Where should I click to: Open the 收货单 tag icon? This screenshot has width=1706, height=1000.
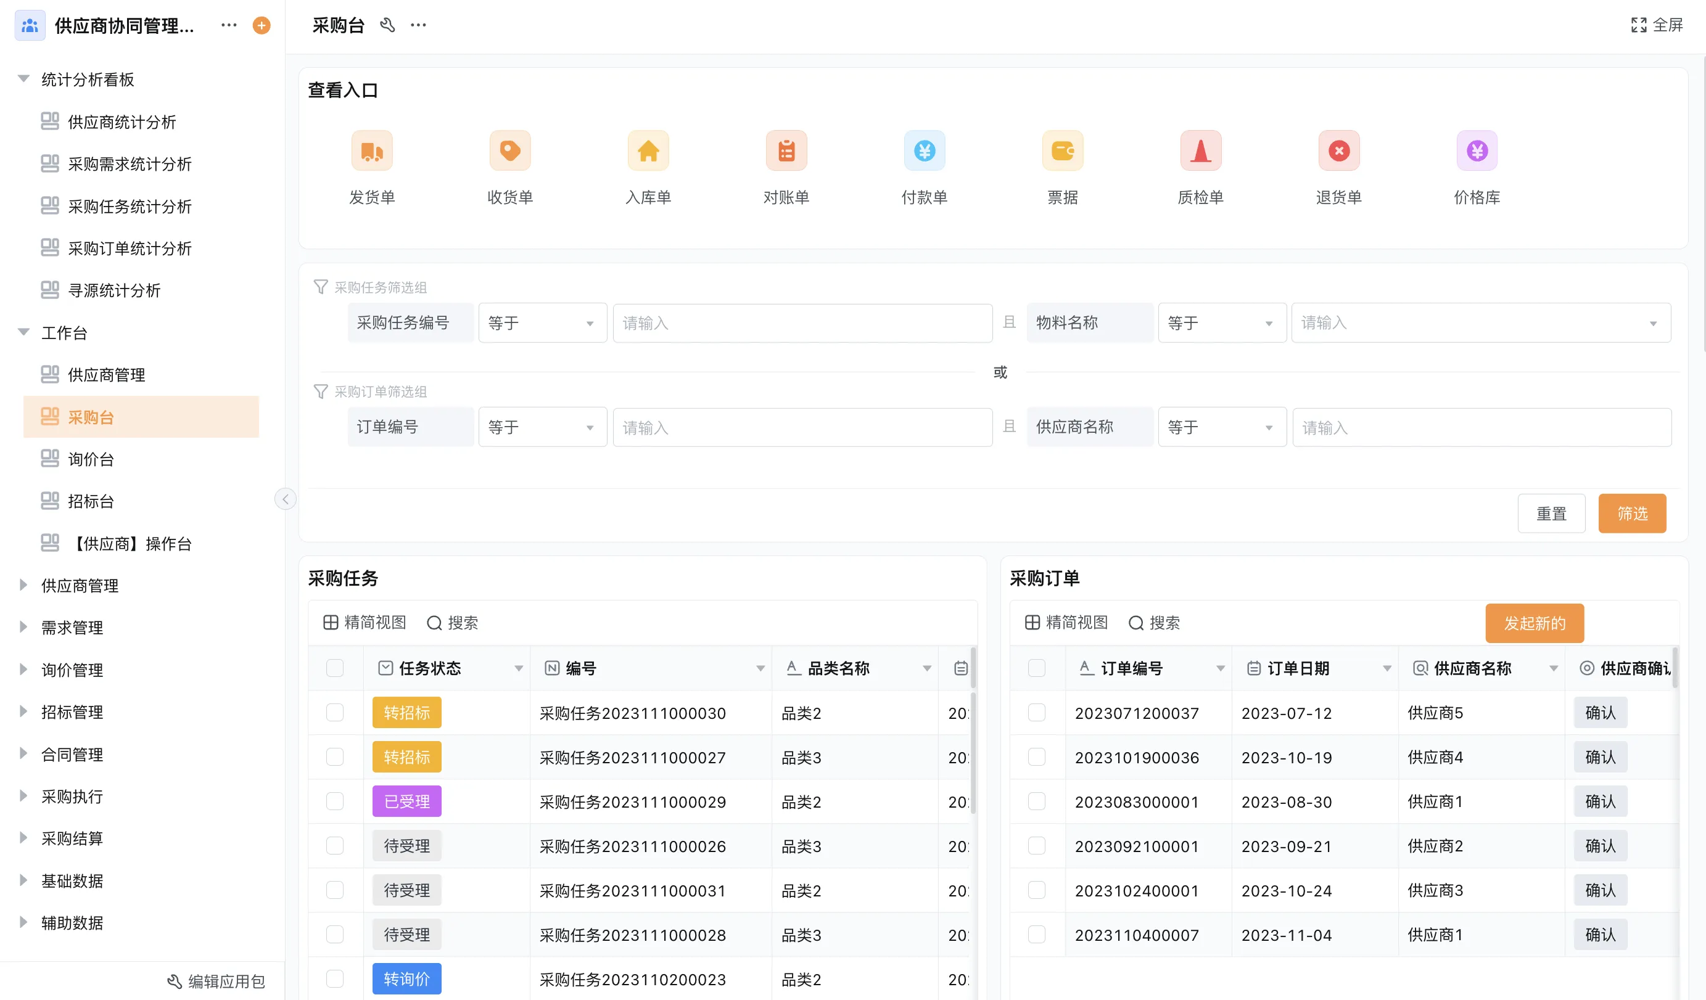click(x=510, y=151)
